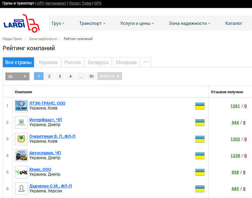Go to page 2 of the pagination
The image size is (252, 198).
point(49,76)
